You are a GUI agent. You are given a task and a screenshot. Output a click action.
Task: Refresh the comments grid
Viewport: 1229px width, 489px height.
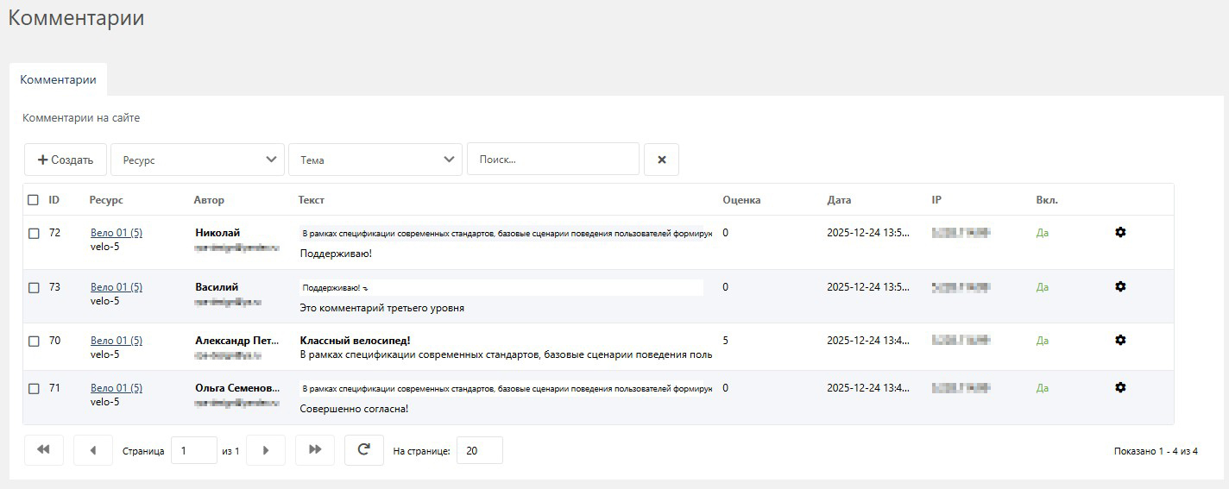click(363, 449)
